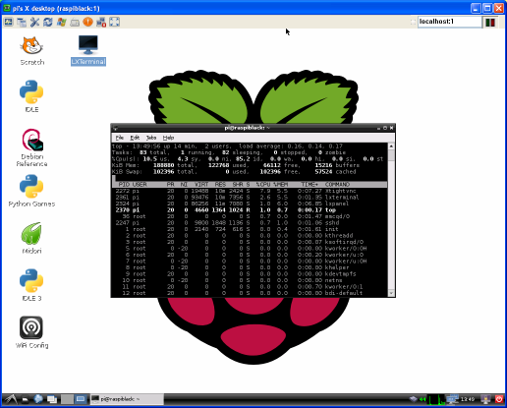Image resolution: width=507 pixels, height=408 pixels.
Task: Open the LXDE start menu button
Action: click(x=11, y=399)
